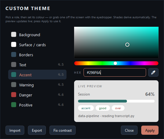Click inside the colour gradient area
This screenshot has width=164, height=139.
pos(116,42)
